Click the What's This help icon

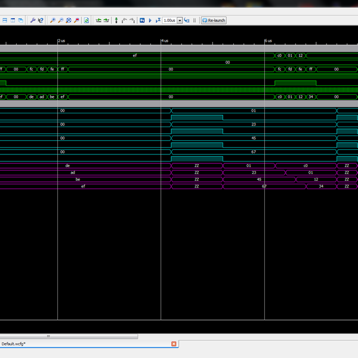pyautogui.click(x=41, y=20)
